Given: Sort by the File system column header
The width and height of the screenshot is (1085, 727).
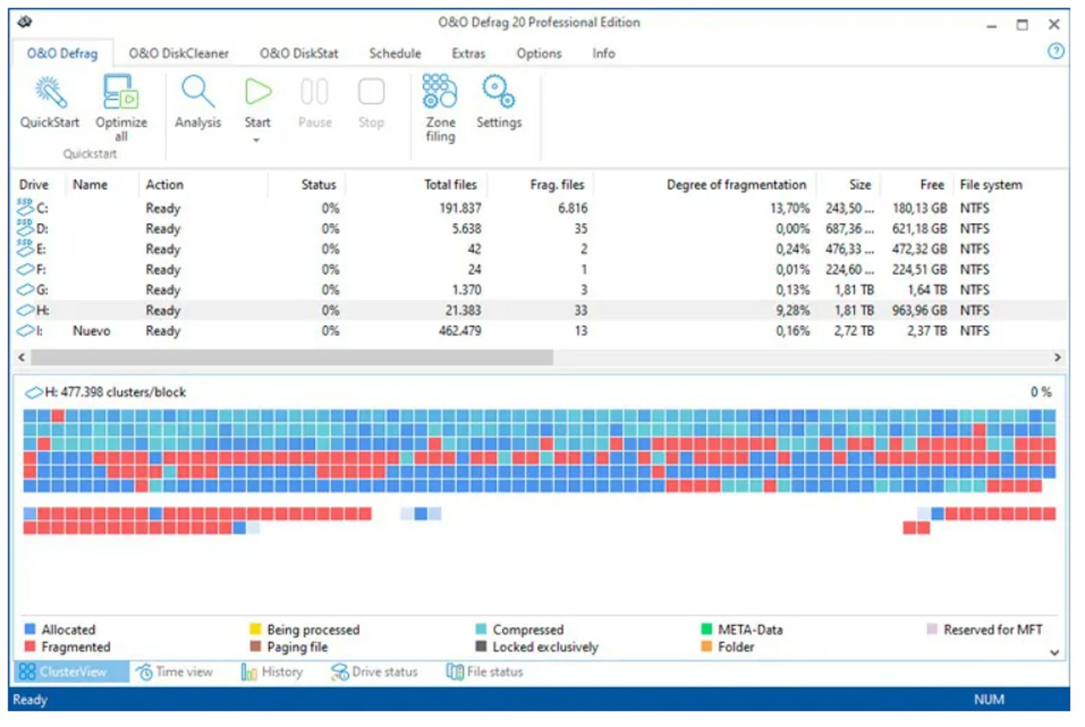Looking at the screenshot, I should (x=990, y=185).
